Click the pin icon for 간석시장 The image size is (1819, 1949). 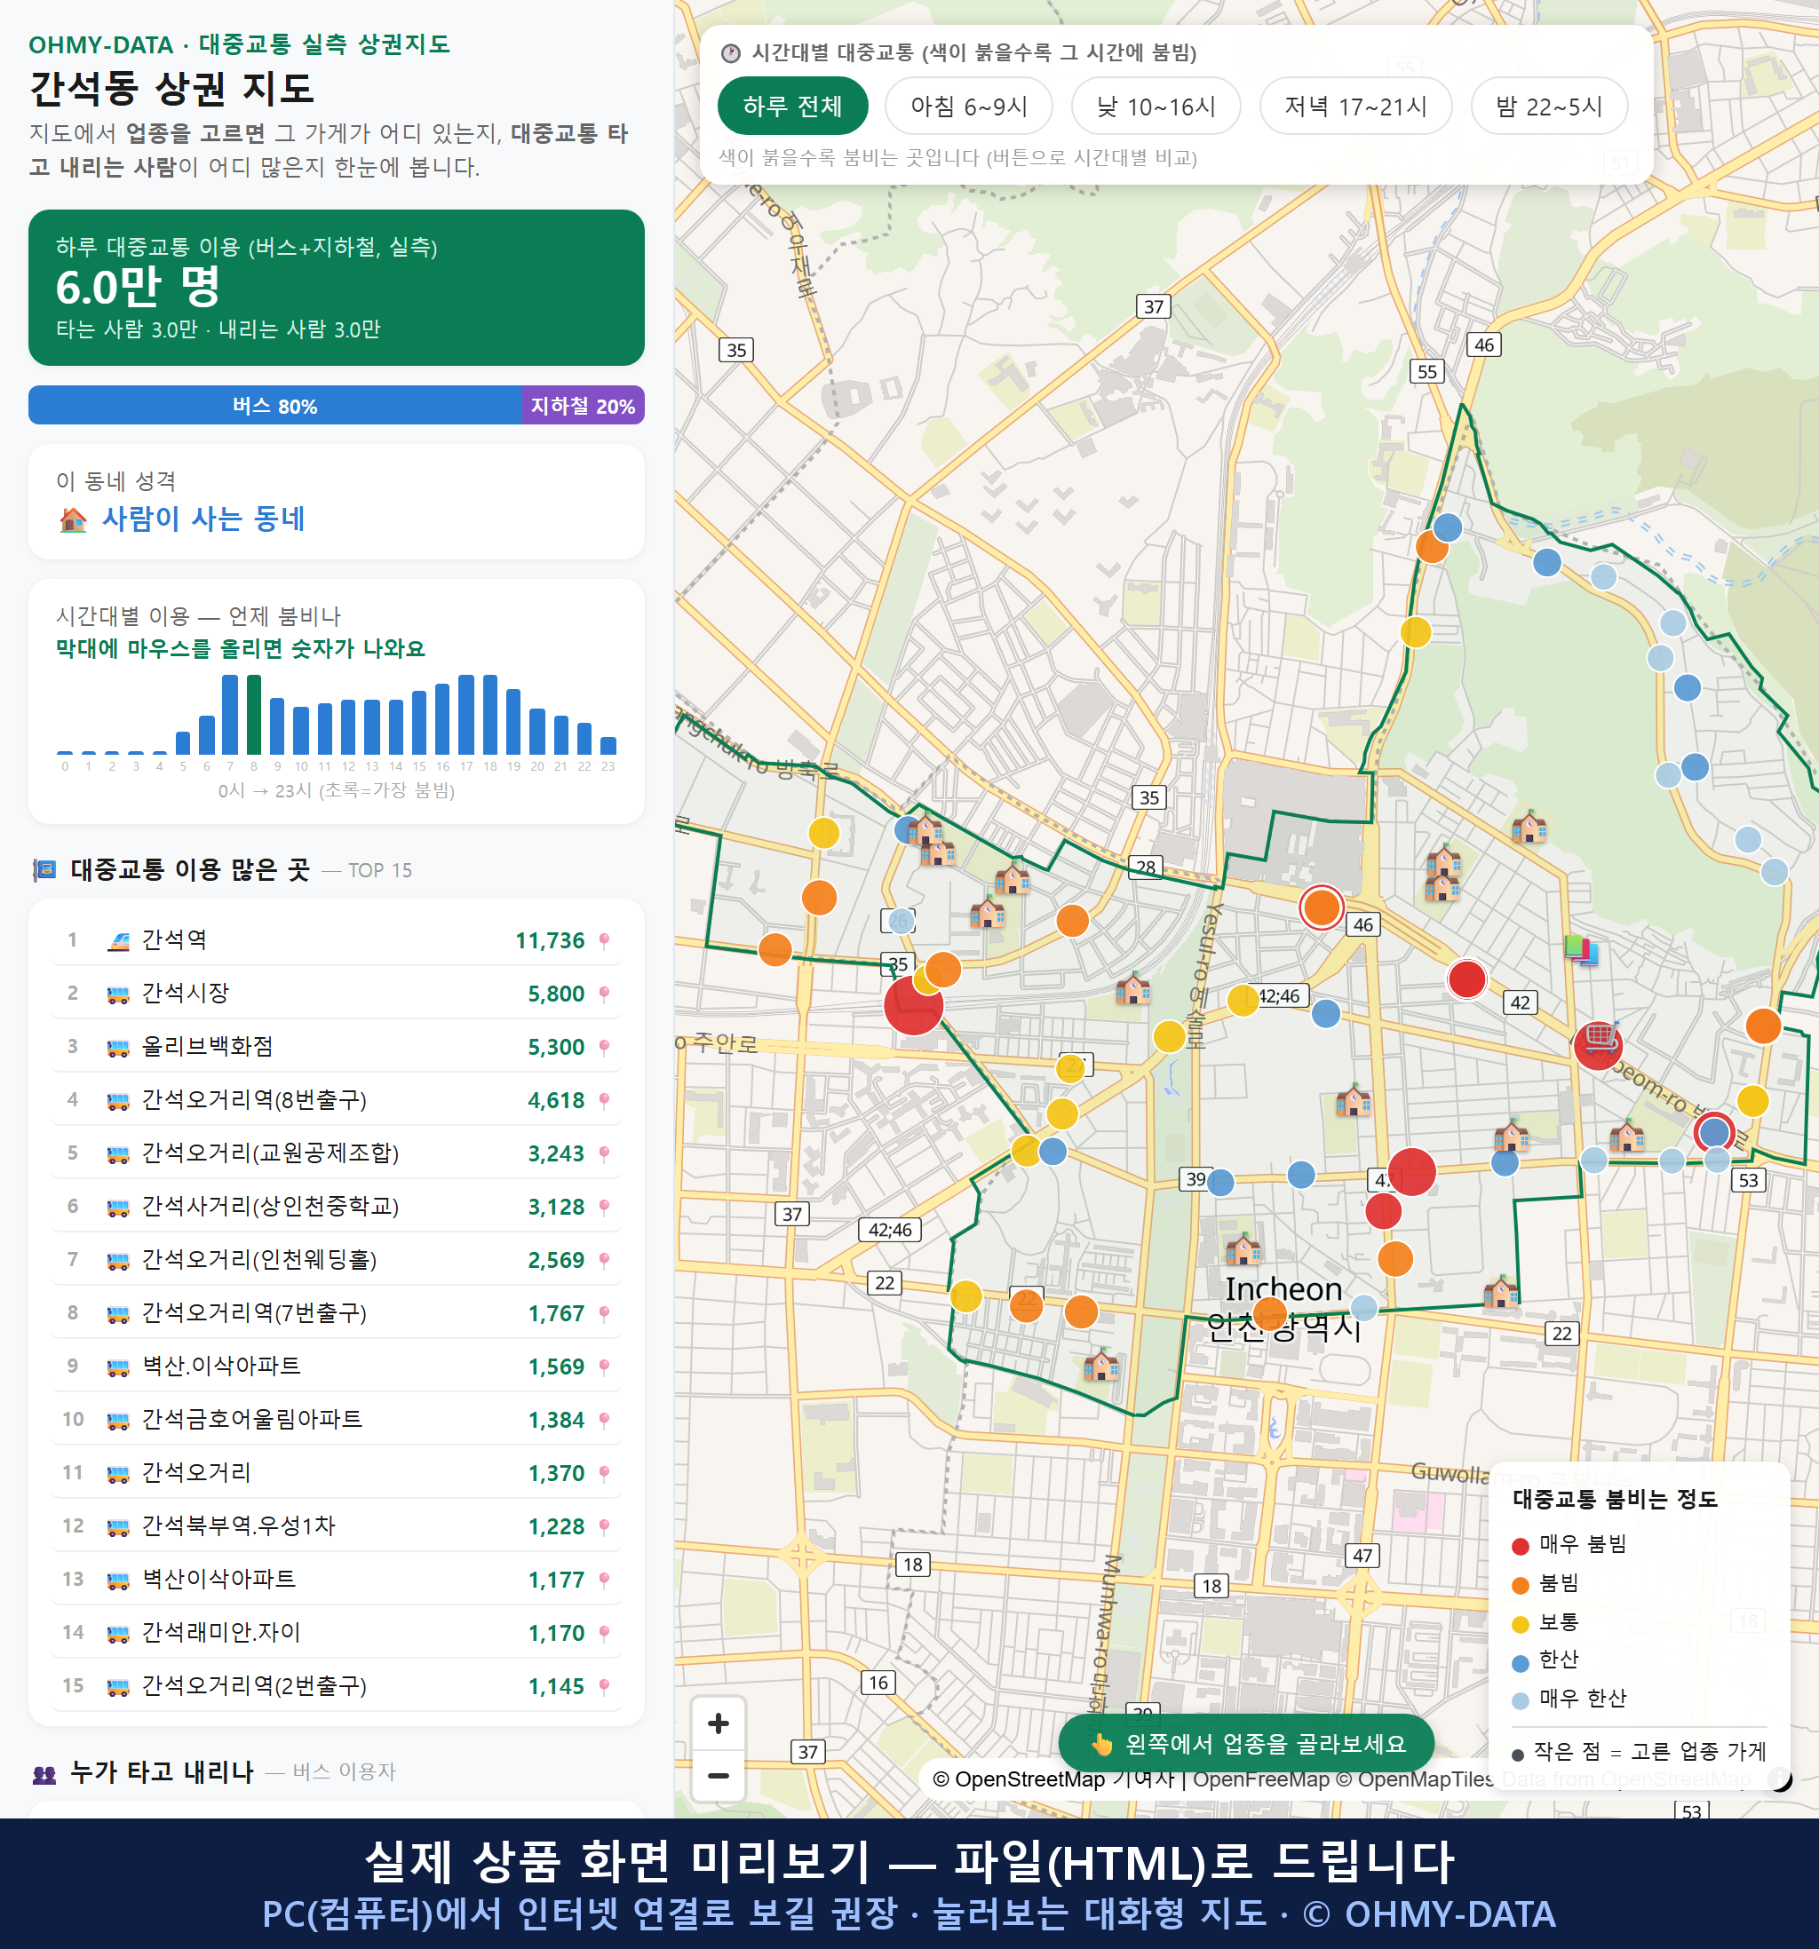click(604, 994)
